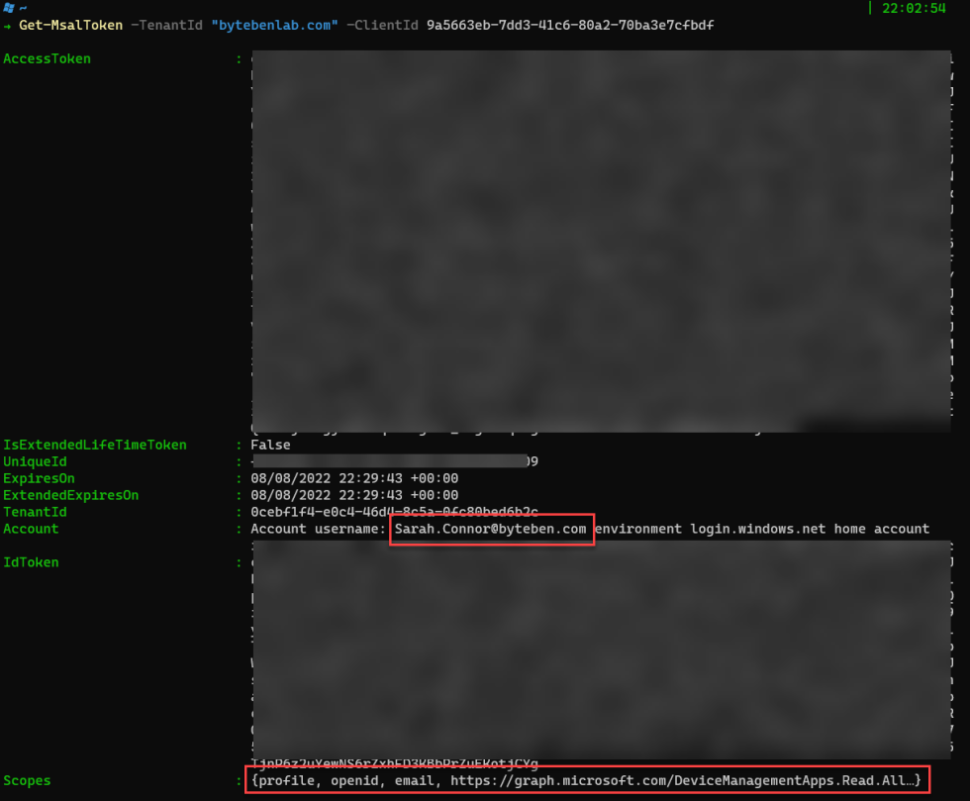Click the ExtendedExpiresOn label
The image size is (970, 801).
pos(71,495)
